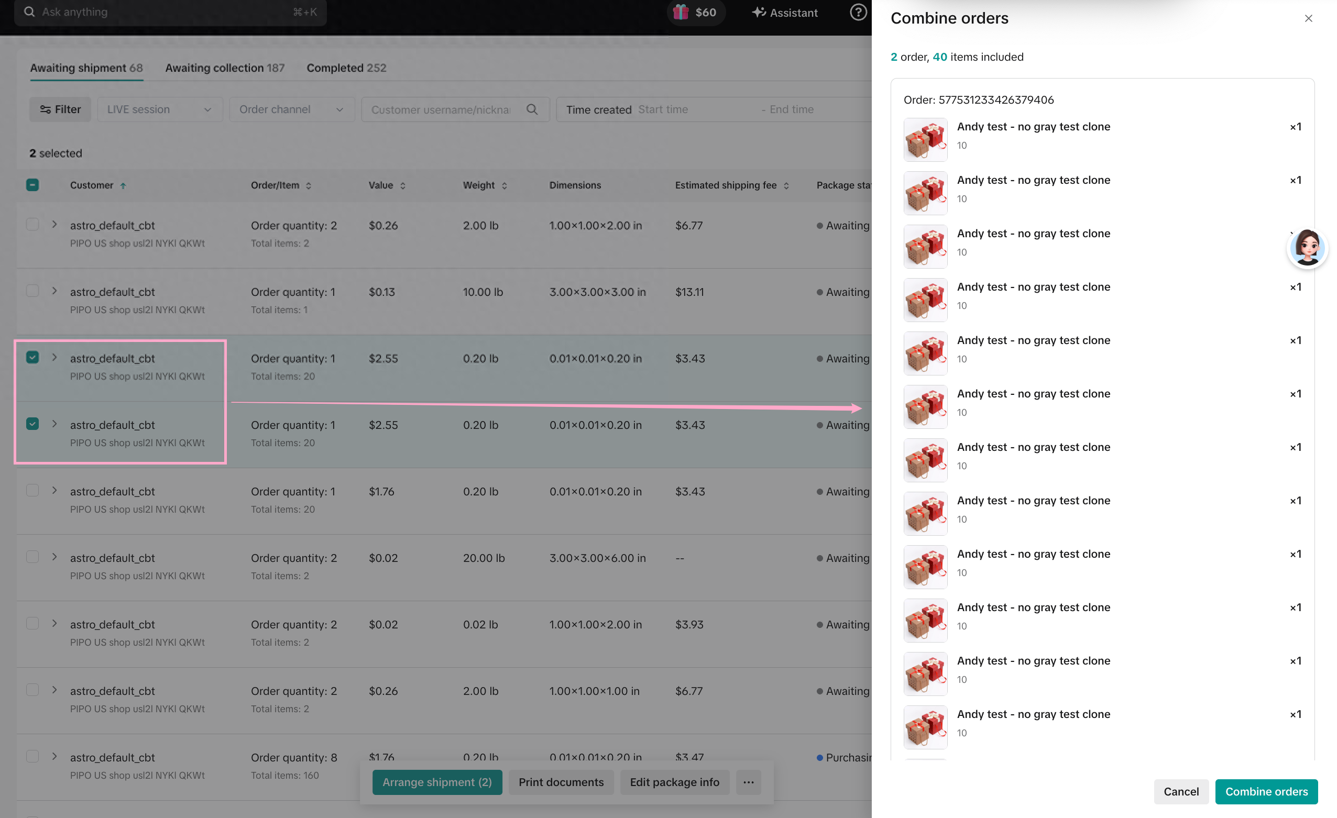
Task: Confirm with Combine orders button
Action: pos(1266,792)
